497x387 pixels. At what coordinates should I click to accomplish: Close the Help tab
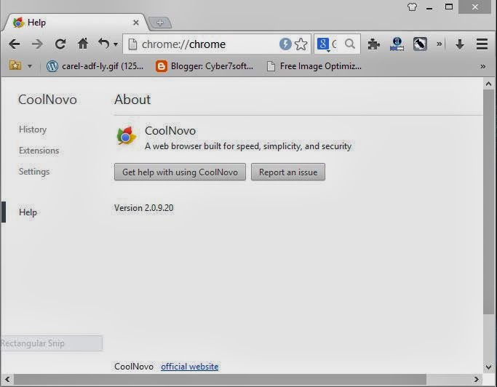[136, 23]
